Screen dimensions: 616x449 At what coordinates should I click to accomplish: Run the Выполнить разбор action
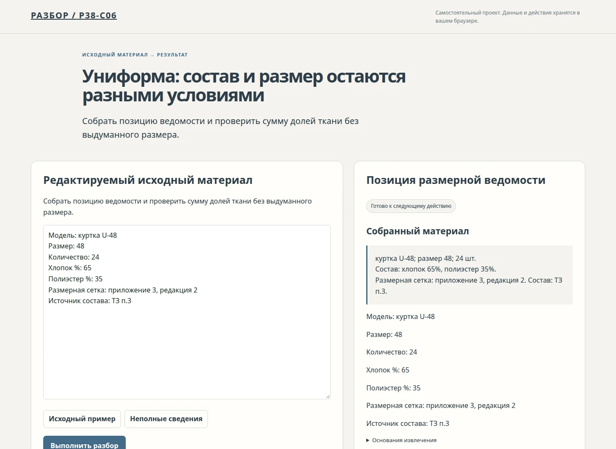[84, 443]
